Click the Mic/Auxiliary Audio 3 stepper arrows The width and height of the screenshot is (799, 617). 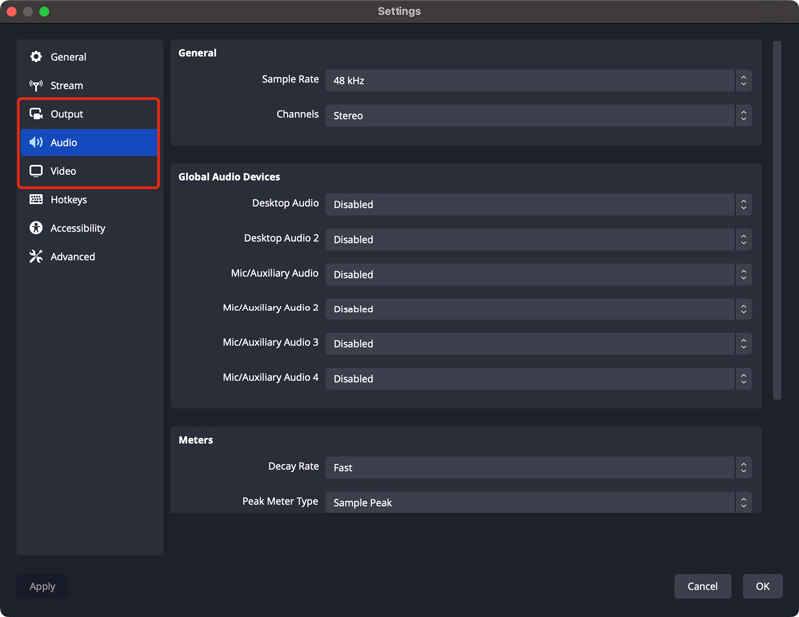coord(743,344)
